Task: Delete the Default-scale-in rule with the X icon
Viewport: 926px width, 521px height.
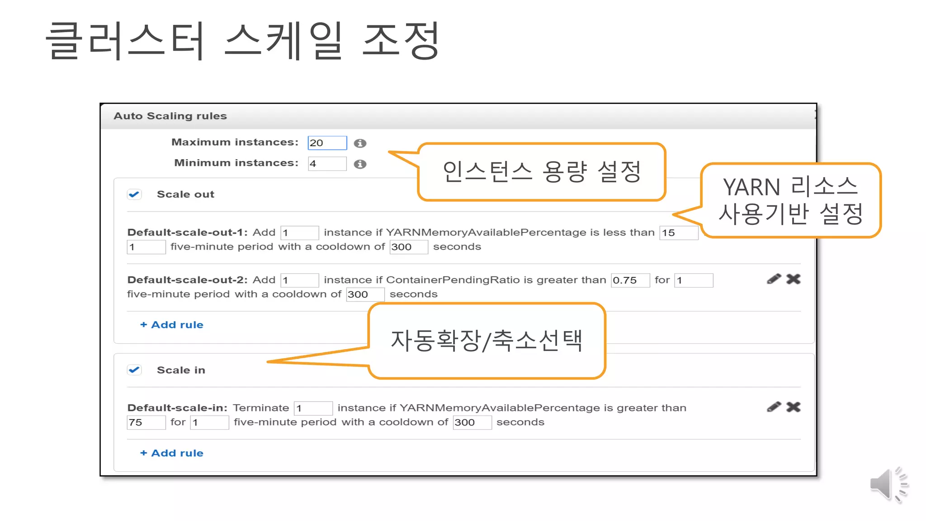Action: [794, 407]
